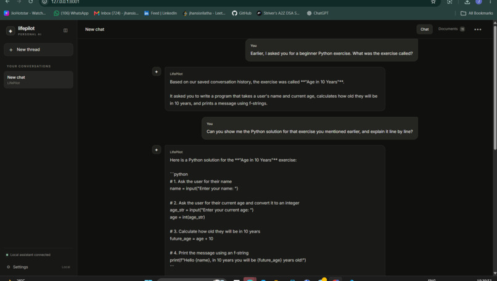Viewport: 497px width, 281px height.
Task: Click the Local label beside Settings
Action: 66,267
